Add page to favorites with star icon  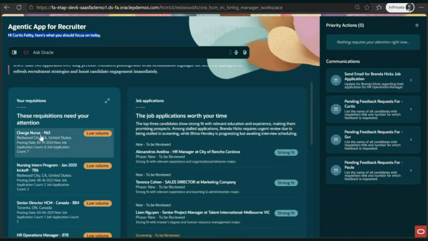[x=367, y=8]
